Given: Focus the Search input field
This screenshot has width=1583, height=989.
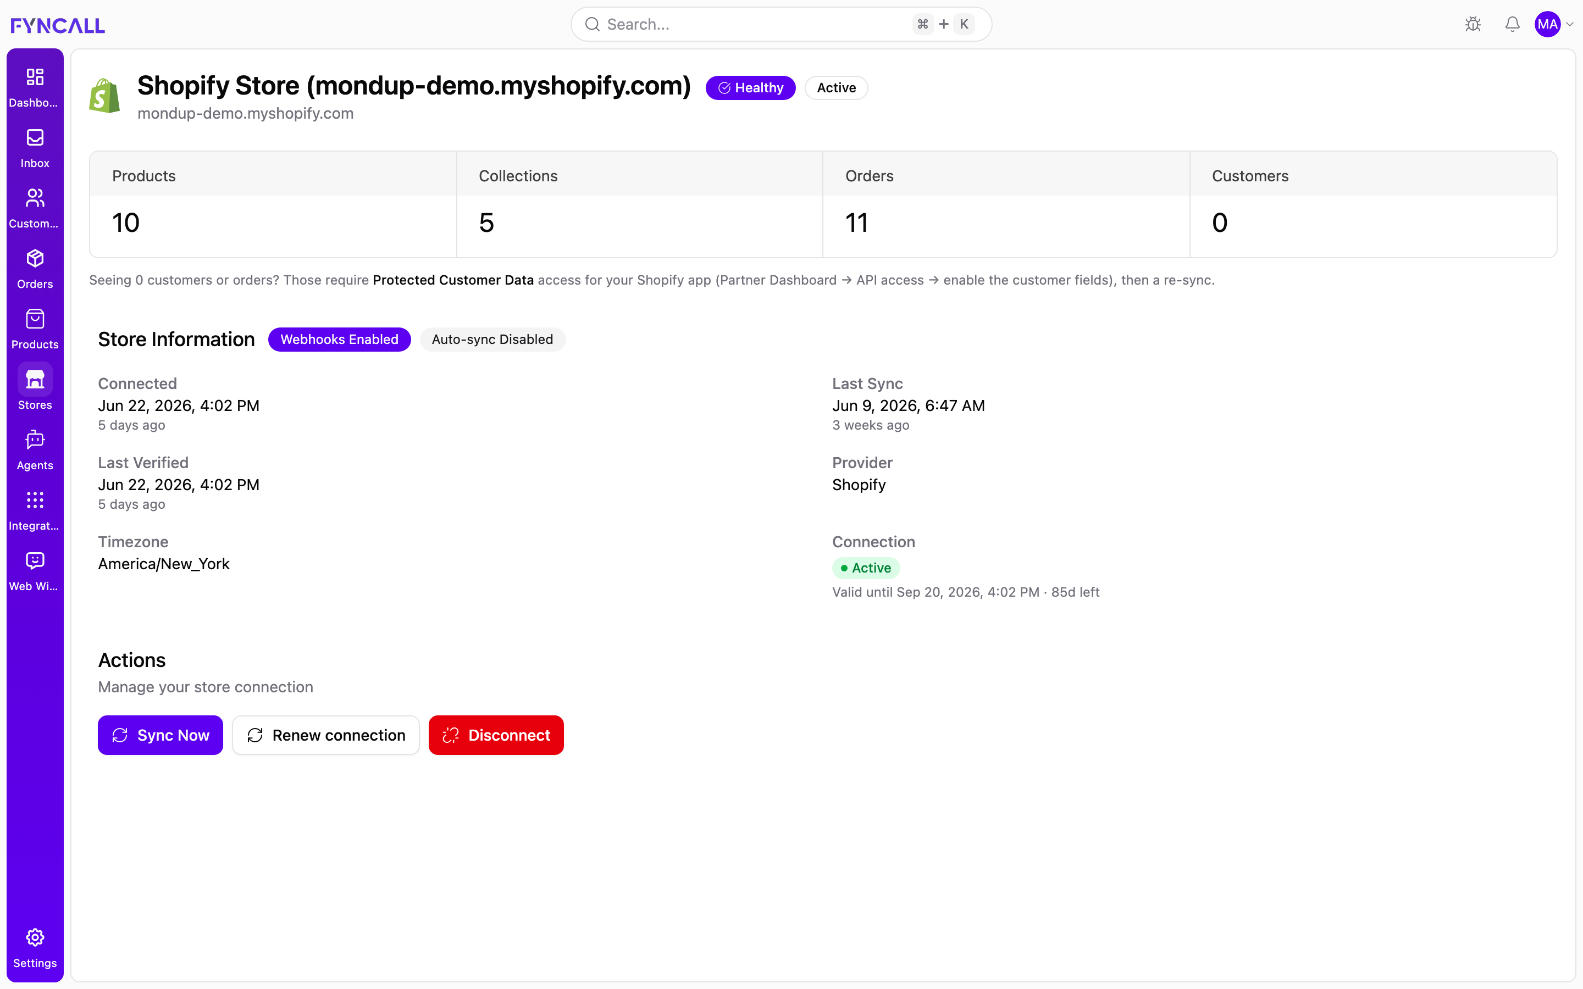Looking at the screenshot, I should pyautogui.click(x=781, y=24).
